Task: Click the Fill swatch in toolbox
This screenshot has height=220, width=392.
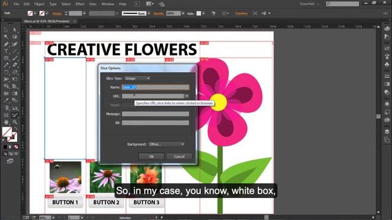Action: click(7, 132)
